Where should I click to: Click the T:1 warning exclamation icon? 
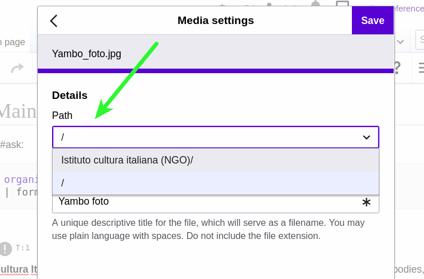(6, 248)
